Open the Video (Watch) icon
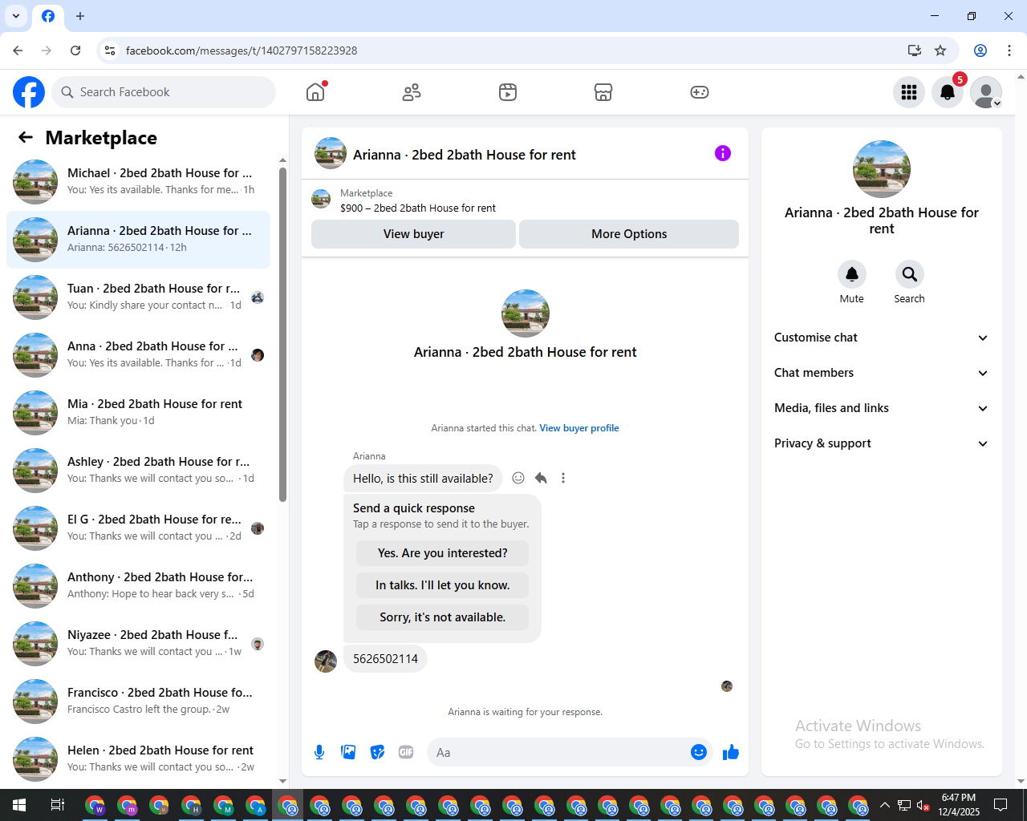Image resolution: width=1027 pixels, height=821 pixels. click(508, 92)
